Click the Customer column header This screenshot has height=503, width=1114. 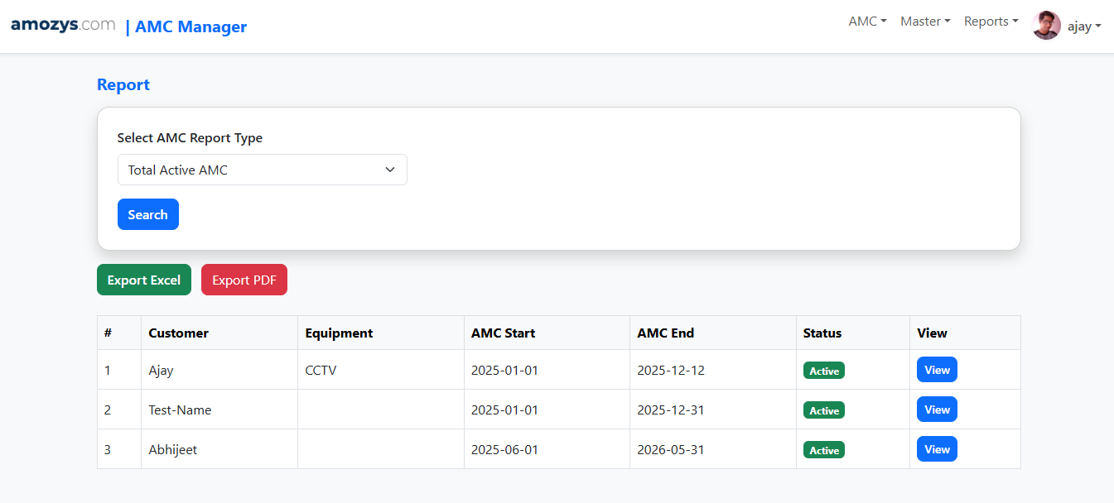pos(178,333)
